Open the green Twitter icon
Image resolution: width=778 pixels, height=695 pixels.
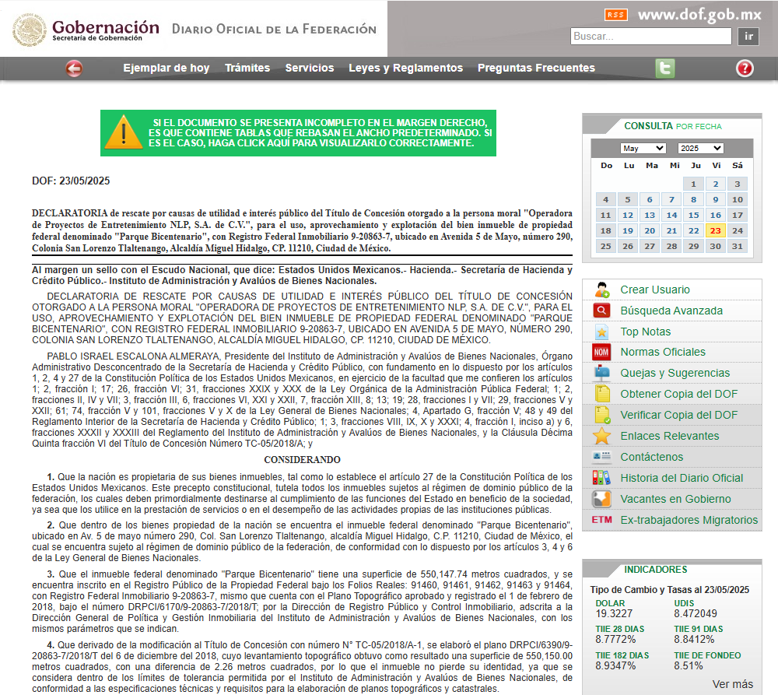(x=665, y=68)
